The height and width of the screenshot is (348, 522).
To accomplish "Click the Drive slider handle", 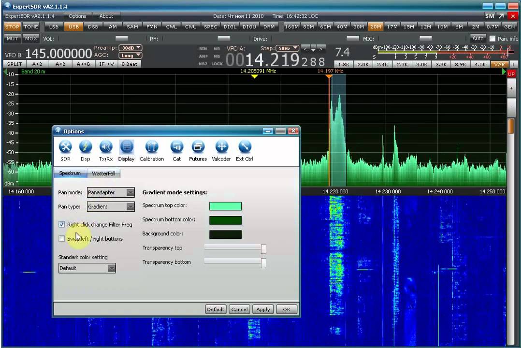I will pyautogui.click(x=353, y=38).
